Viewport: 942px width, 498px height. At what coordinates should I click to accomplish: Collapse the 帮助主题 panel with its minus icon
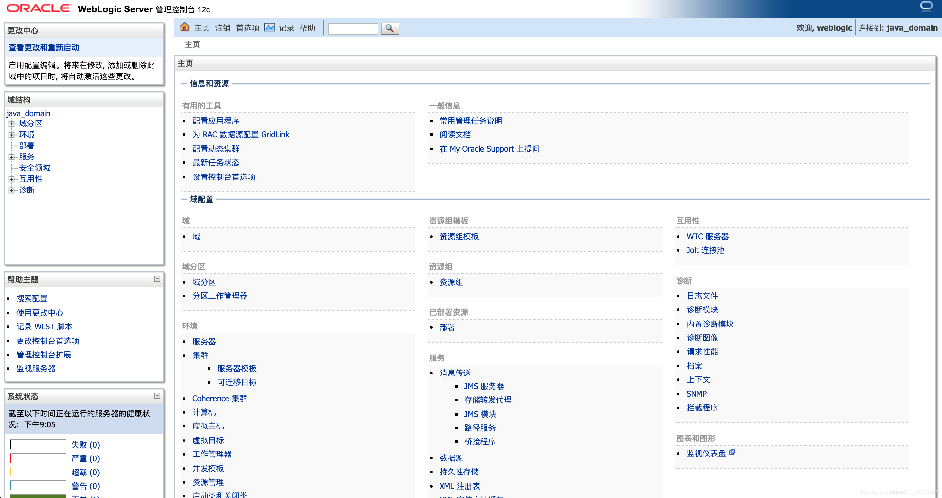pyautogui.click(x=157, y=279)
